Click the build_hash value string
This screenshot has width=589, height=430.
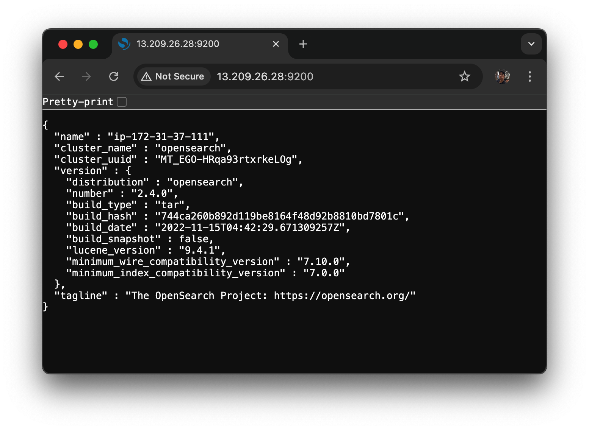point(280,216)
